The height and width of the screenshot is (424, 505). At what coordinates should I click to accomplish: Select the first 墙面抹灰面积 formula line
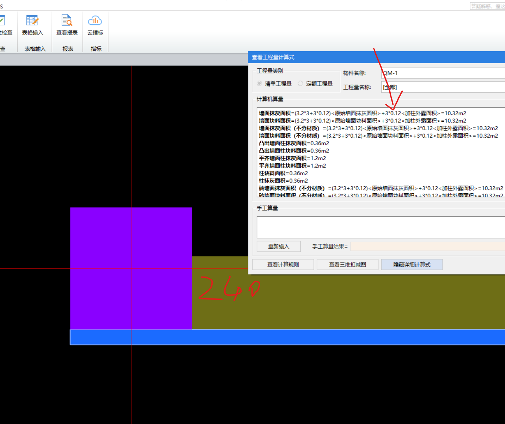[363, 113]
